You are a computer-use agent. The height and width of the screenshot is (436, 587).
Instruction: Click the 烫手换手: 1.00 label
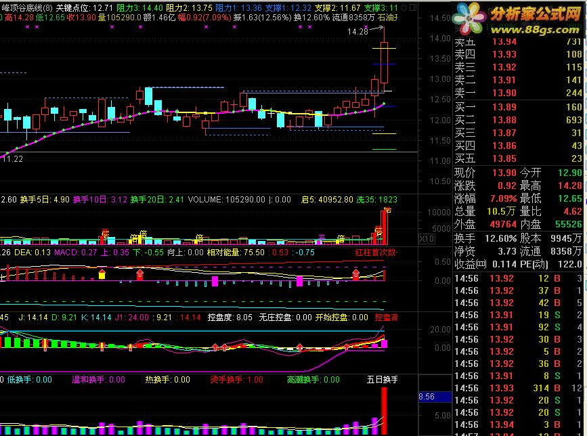click(x=236, y=380)
